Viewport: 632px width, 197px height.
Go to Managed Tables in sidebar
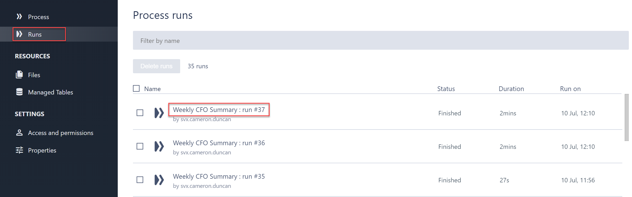coord(50,92)
